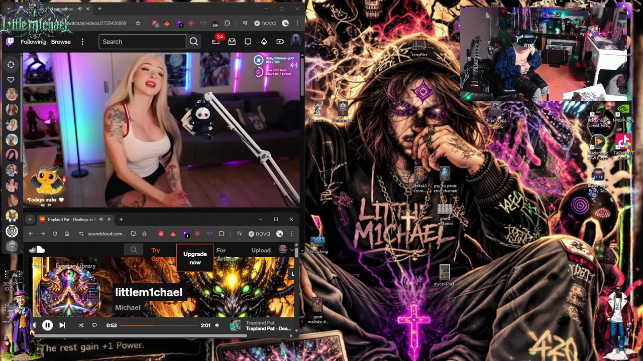Go to the Twitch Browse tab

[x=61, y=42]
